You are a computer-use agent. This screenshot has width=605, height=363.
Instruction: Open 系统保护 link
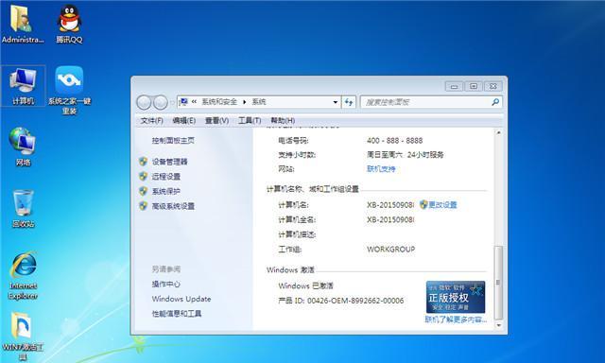point(166,191)
